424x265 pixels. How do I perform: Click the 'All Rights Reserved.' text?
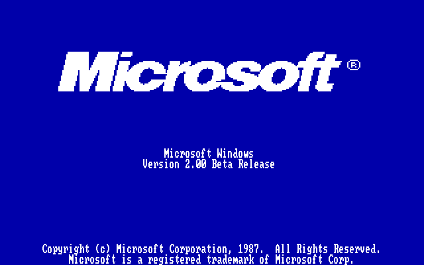click(328, 249)
